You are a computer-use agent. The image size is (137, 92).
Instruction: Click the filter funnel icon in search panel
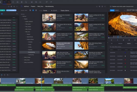tap(17, 14)
